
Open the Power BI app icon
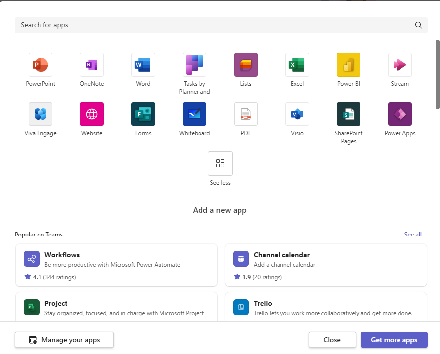349,65
